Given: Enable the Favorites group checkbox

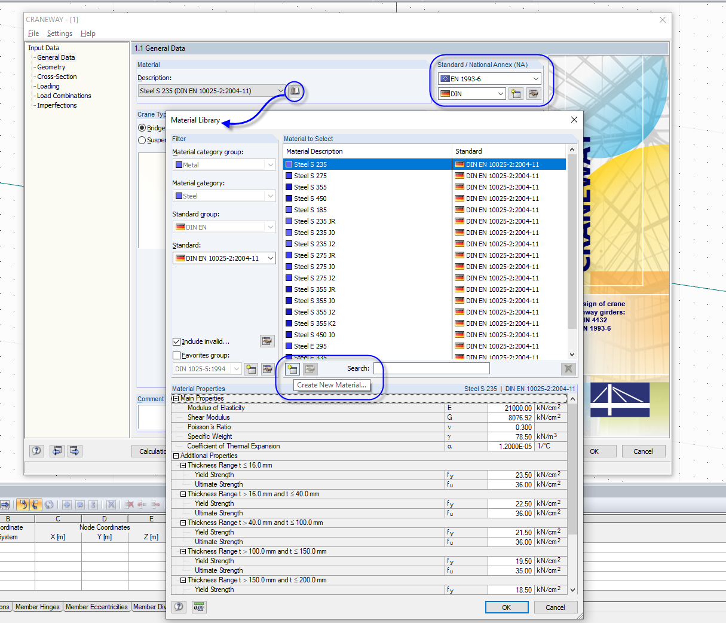Looking at the screenshot, I should pos(176,355).
